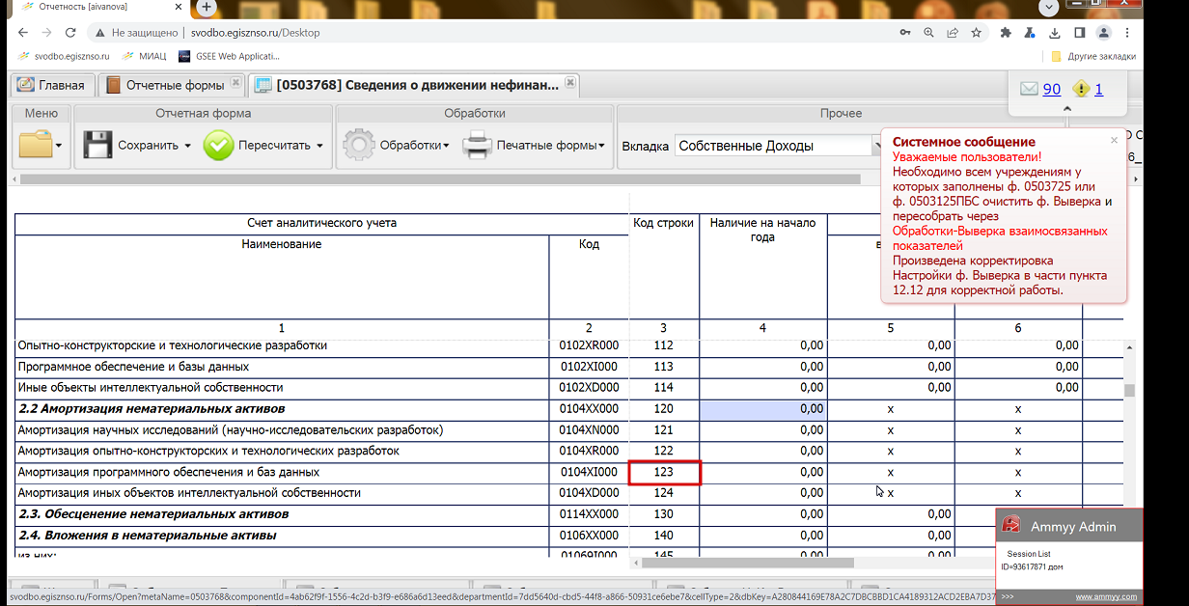
Task: Click the Сохранить floppy disk icon
Action: point(97,146)
